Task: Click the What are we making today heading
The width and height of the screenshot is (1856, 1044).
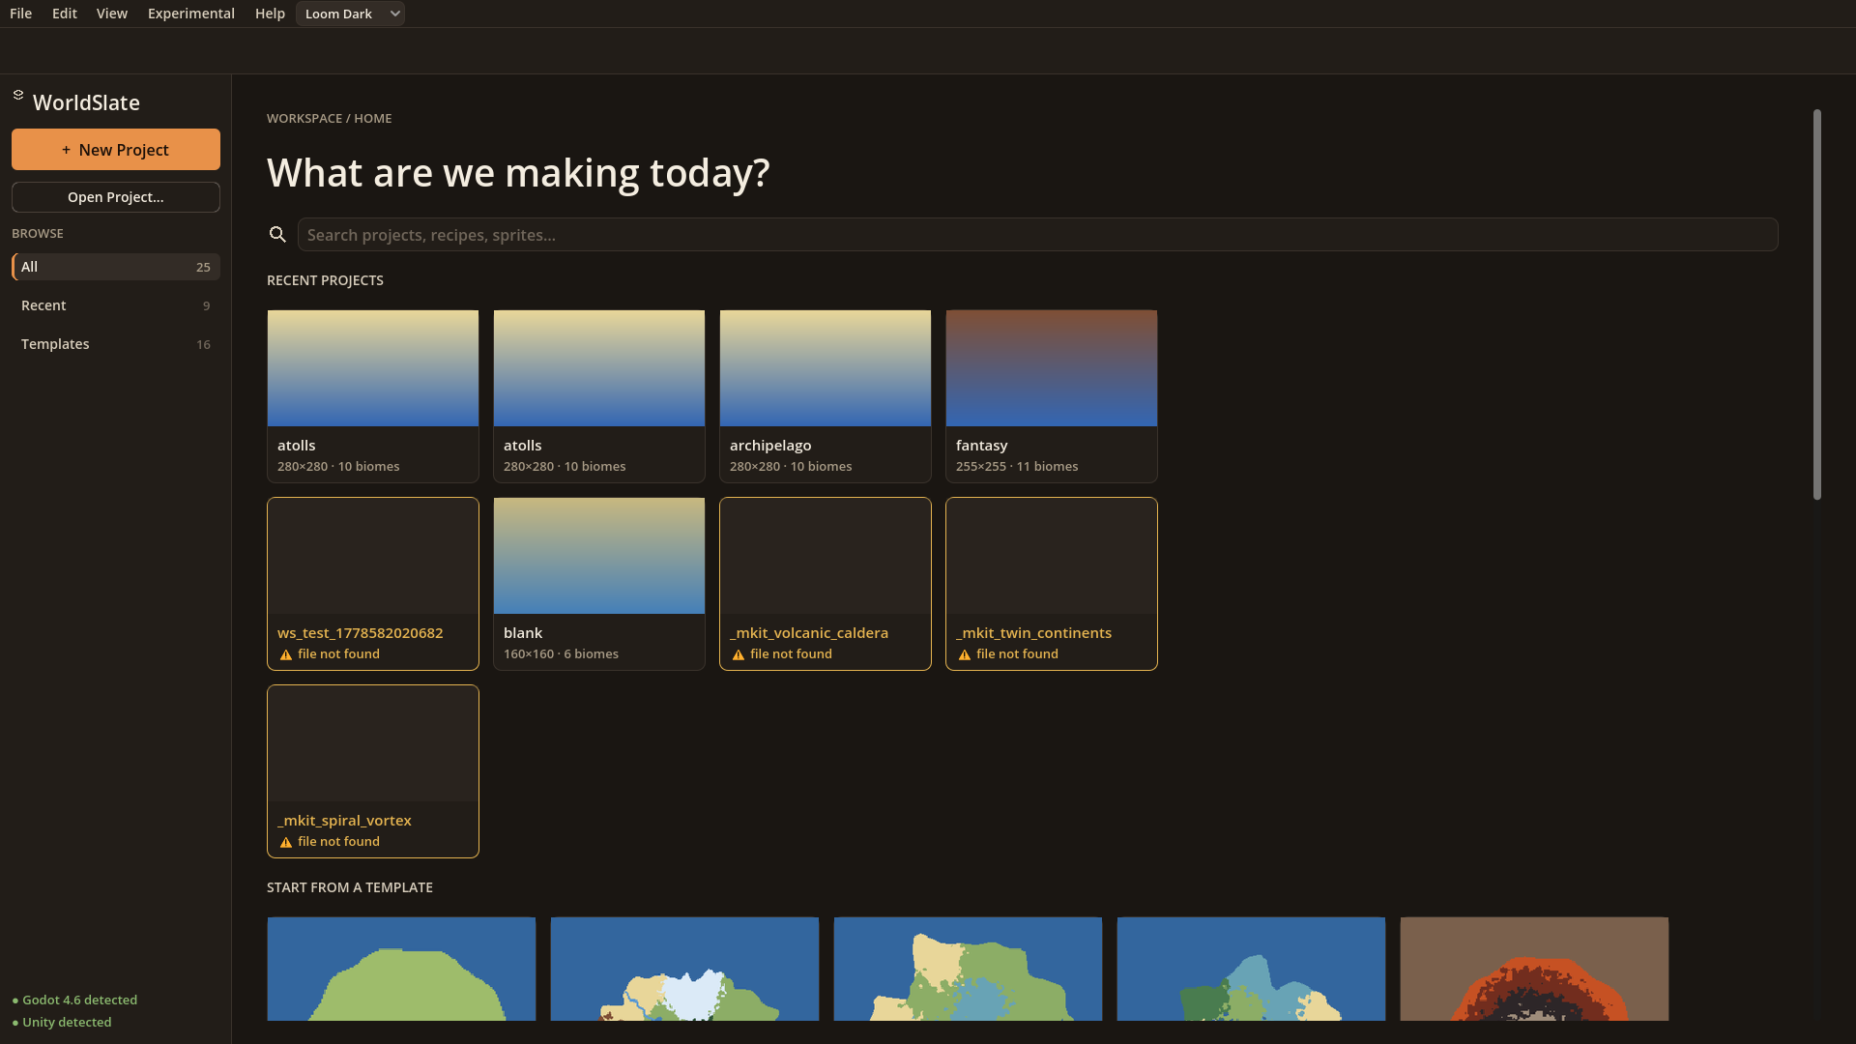Action: click(x=518, y=173)
